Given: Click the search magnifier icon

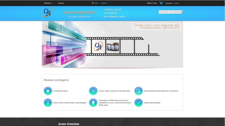Looking at the screenshot, I should click(181, 12).
